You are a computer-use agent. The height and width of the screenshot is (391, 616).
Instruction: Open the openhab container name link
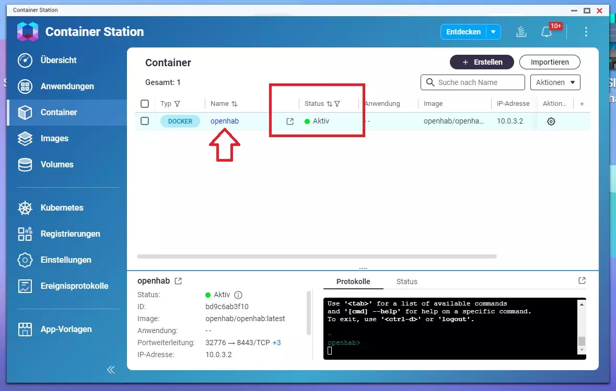pyautogui.click(x=224, y=121)
